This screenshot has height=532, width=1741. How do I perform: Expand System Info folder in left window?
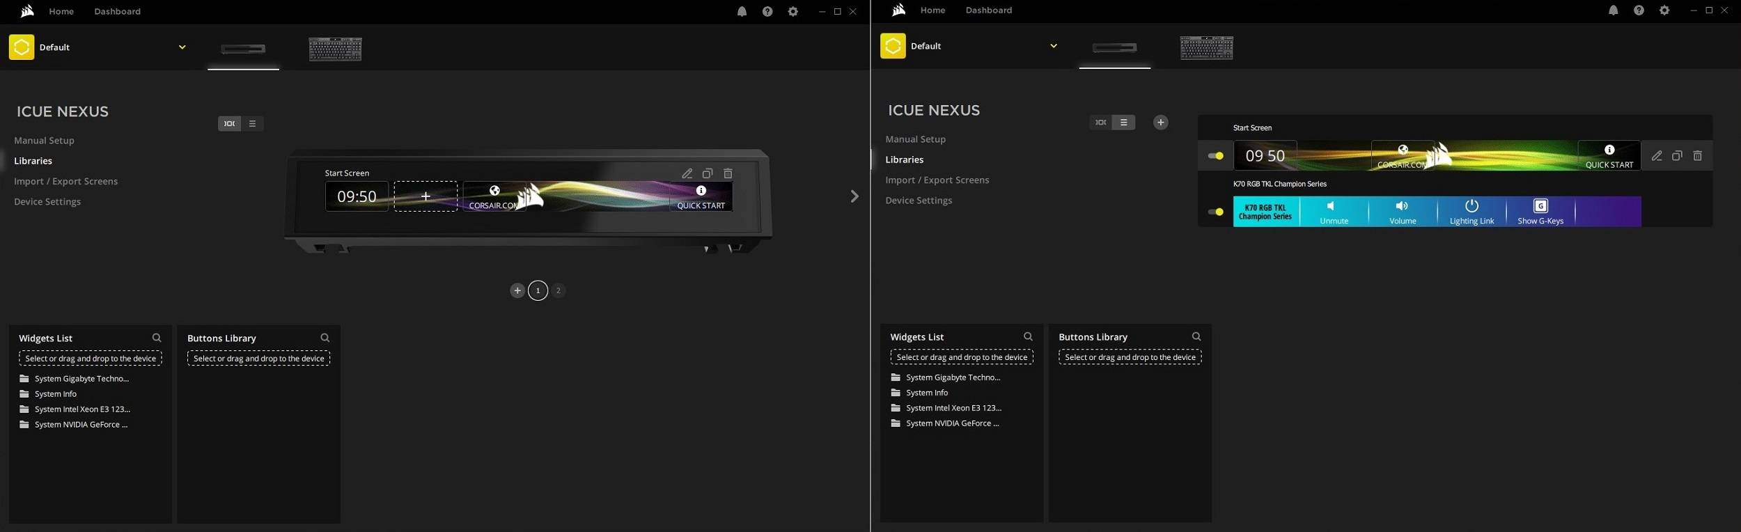[48, 394]
